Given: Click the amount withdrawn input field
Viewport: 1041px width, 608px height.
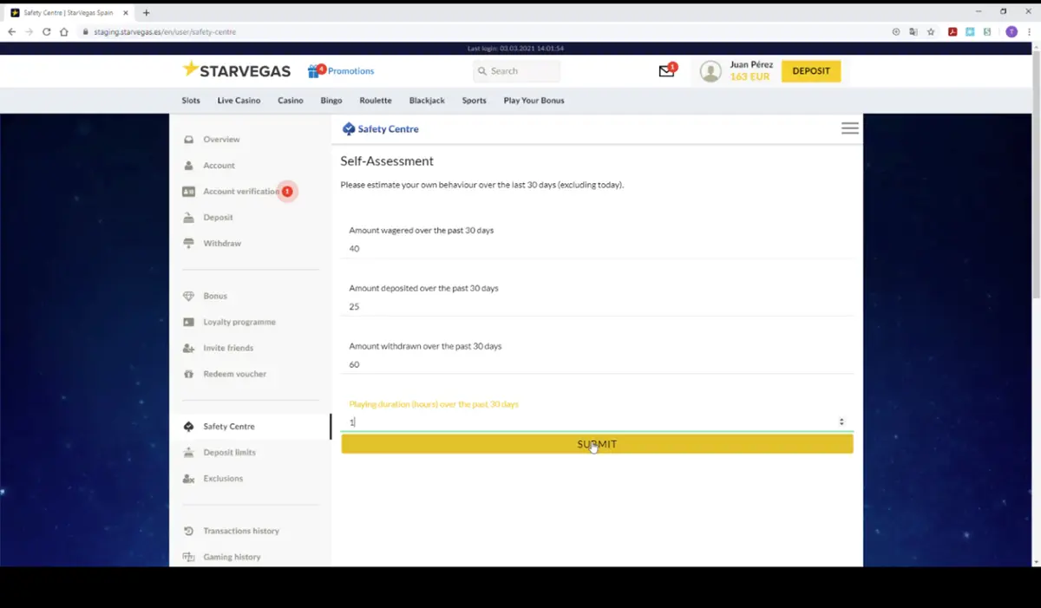Looking at the screenshot, I should pos(597,365).
